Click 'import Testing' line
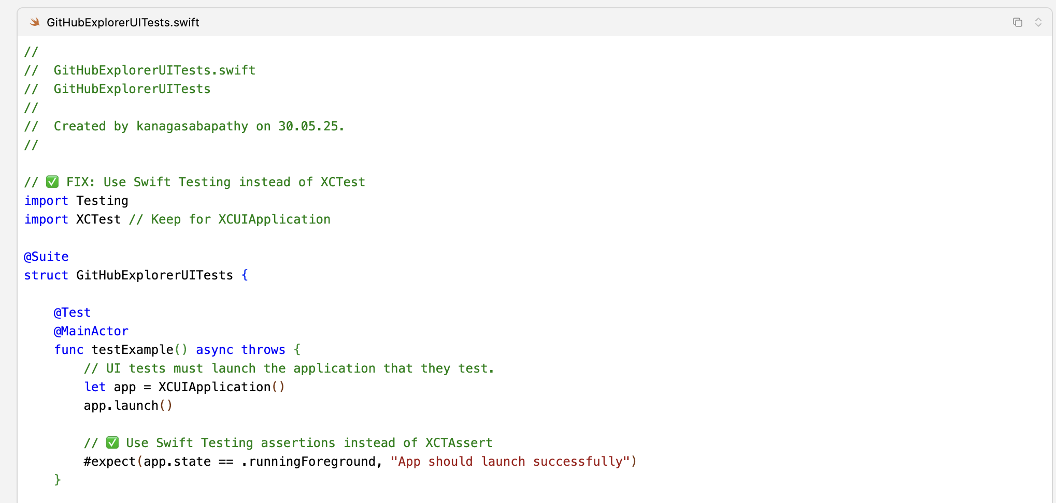Screen dimensions: 1056x503 tap(76, 201)
